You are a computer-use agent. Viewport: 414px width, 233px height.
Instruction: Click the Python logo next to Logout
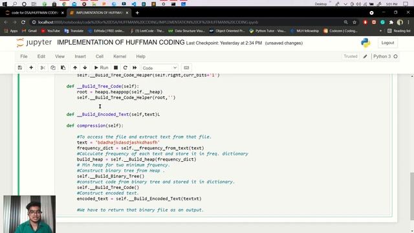(365, 43)
